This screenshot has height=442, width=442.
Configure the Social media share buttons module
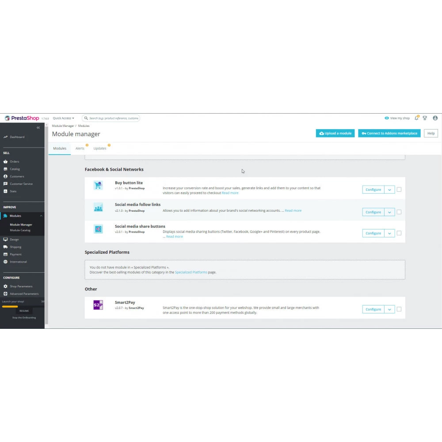[x=373, y=233]
